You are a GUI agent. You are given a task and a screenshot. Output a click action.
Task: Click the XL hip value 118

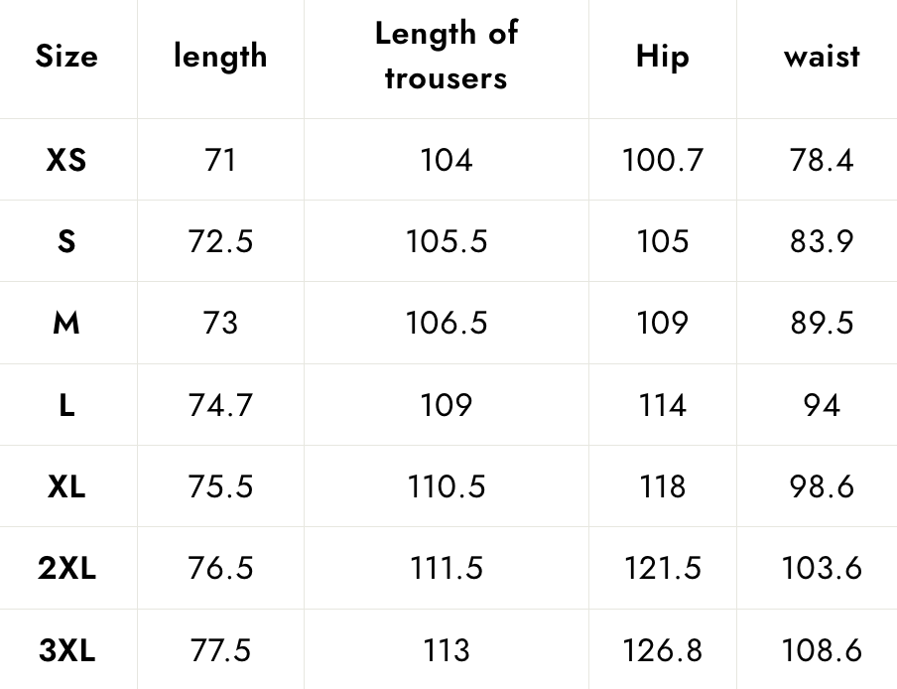(663, 487)
